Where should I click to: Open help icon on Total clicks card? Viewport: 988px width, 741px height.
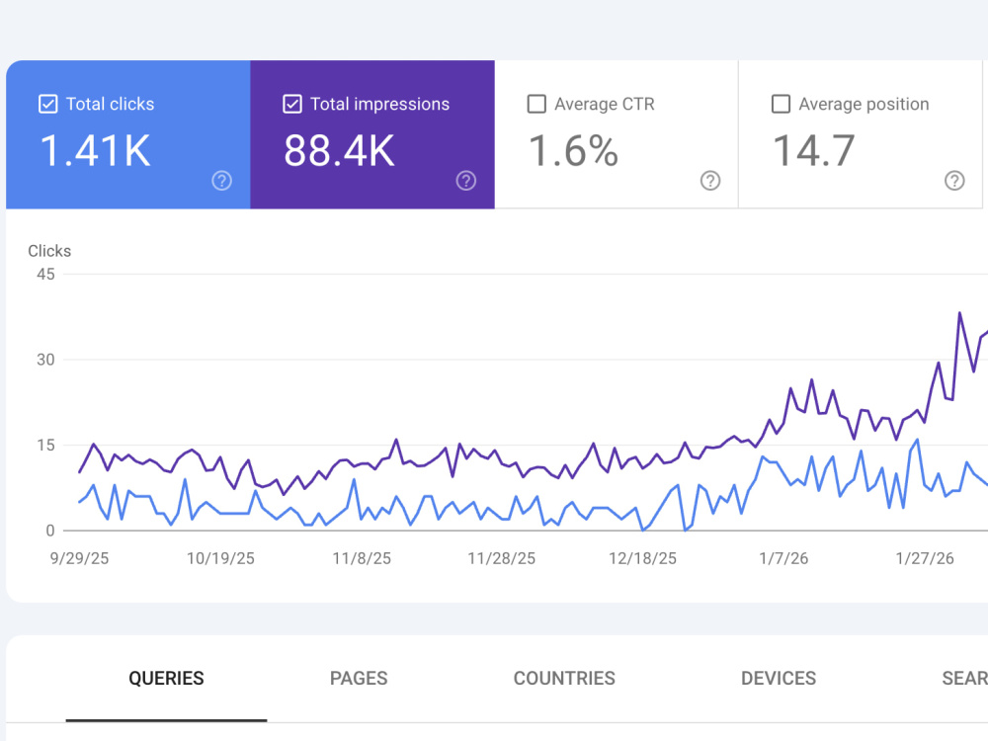pyautogui.click(x=221, y=181)
